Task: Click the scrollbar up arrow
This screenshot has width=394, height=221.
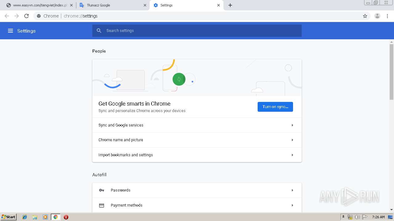Action: (x=392, y=42)
